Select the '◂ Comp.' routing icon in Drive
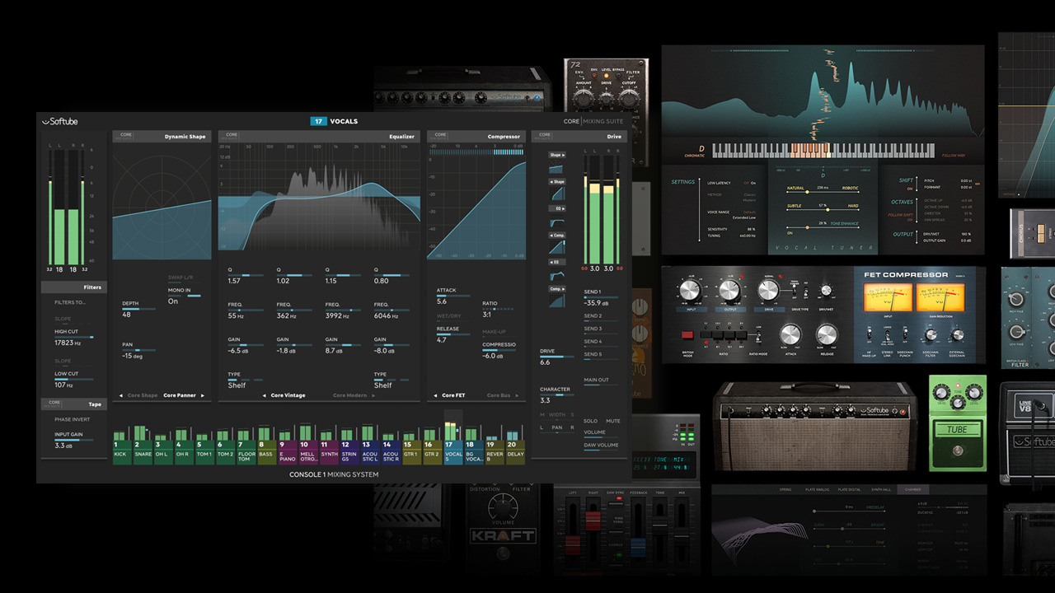The height and width of the screenshot is (593, 1055). tap(557, 236)
